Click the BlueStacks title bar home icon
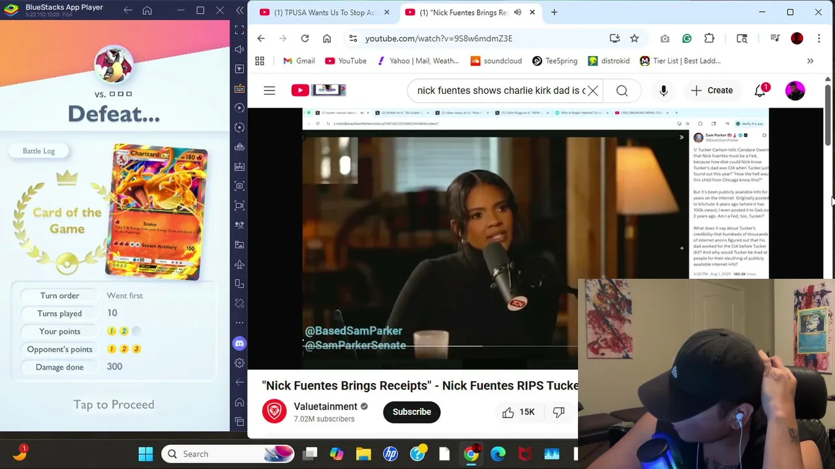Image resolution: width=835 pixels, height=469 pixels. coord(147,10)
